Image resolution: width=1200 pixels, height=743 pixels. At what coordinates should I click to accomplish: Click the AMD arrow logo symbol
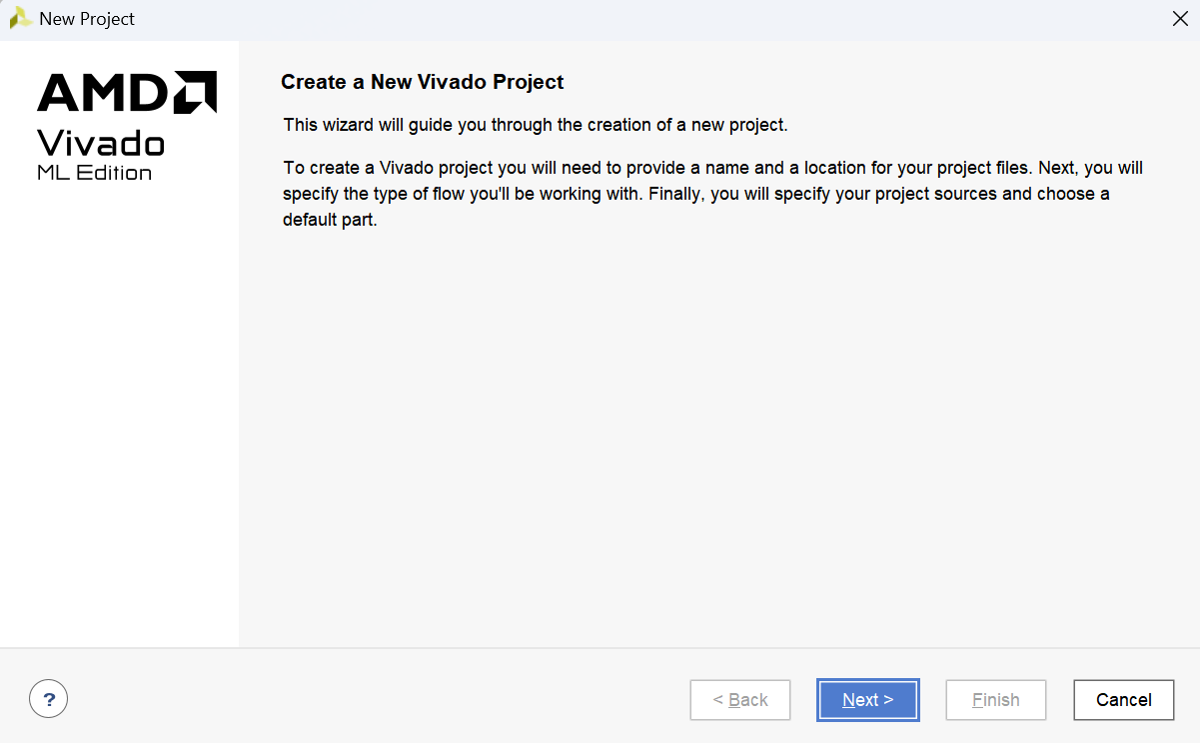(x=195, y=92)
